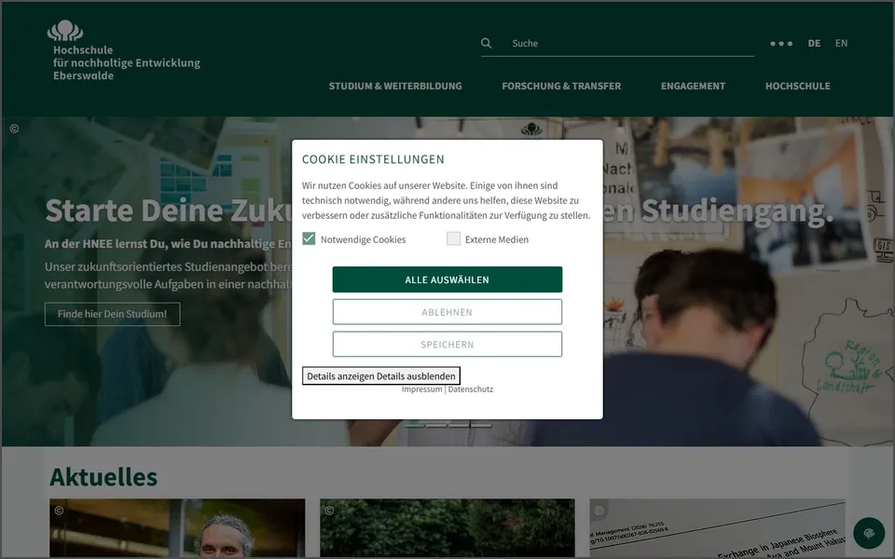
Task: Click Finde hier Dein Studium! button
Action: tap(113, 314)
